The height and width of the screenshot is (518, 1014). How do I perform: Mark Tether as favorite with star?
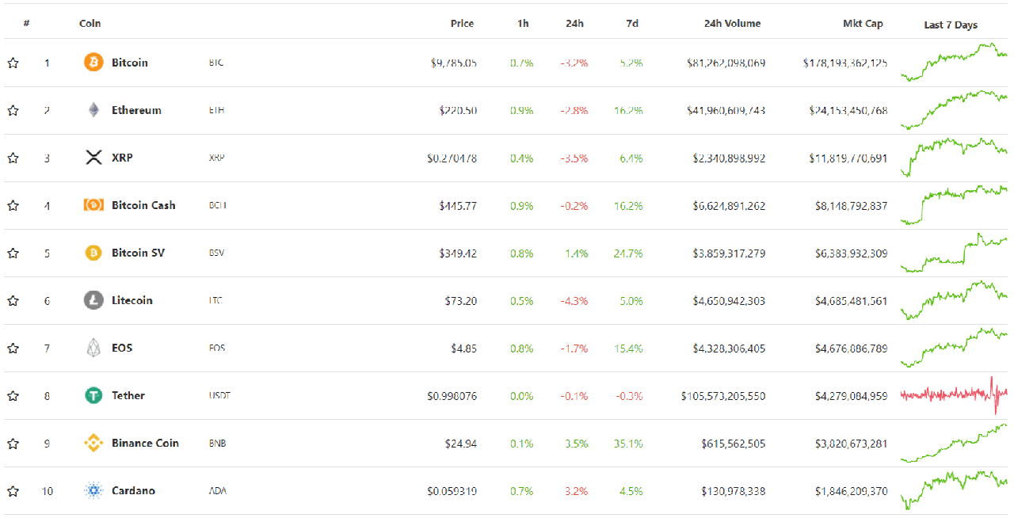(13, 395)
